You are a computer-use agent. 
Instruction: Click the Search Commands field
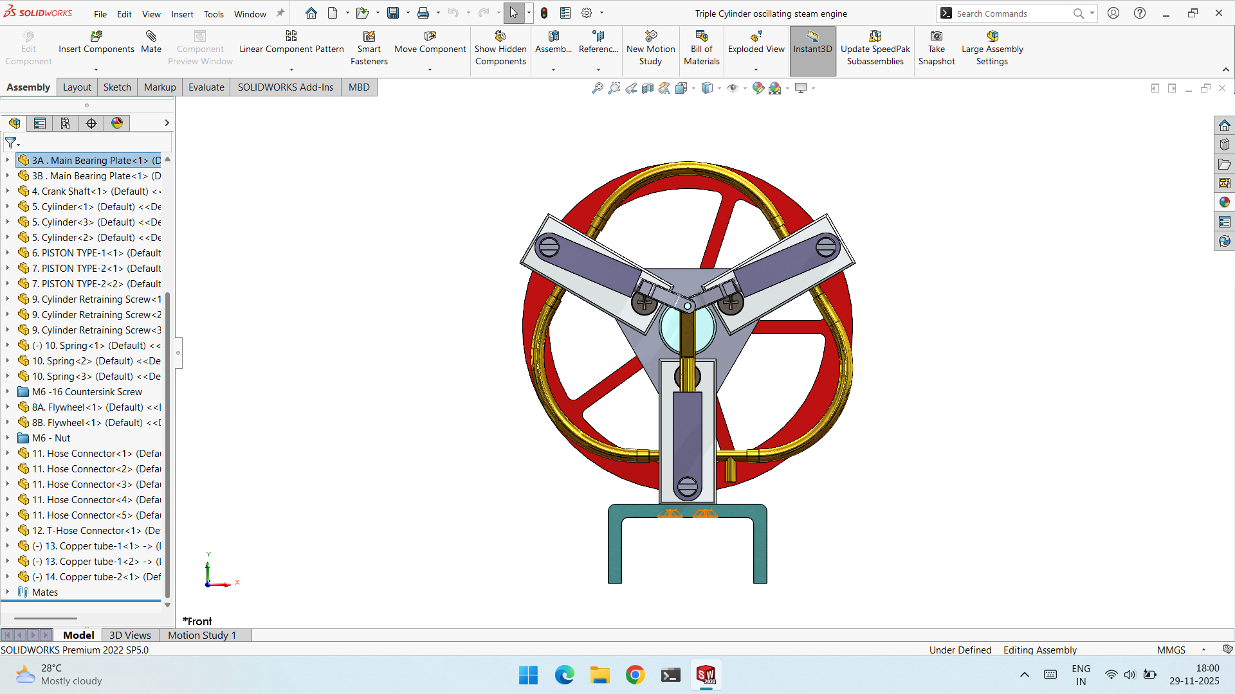(x=1010, y=13)
